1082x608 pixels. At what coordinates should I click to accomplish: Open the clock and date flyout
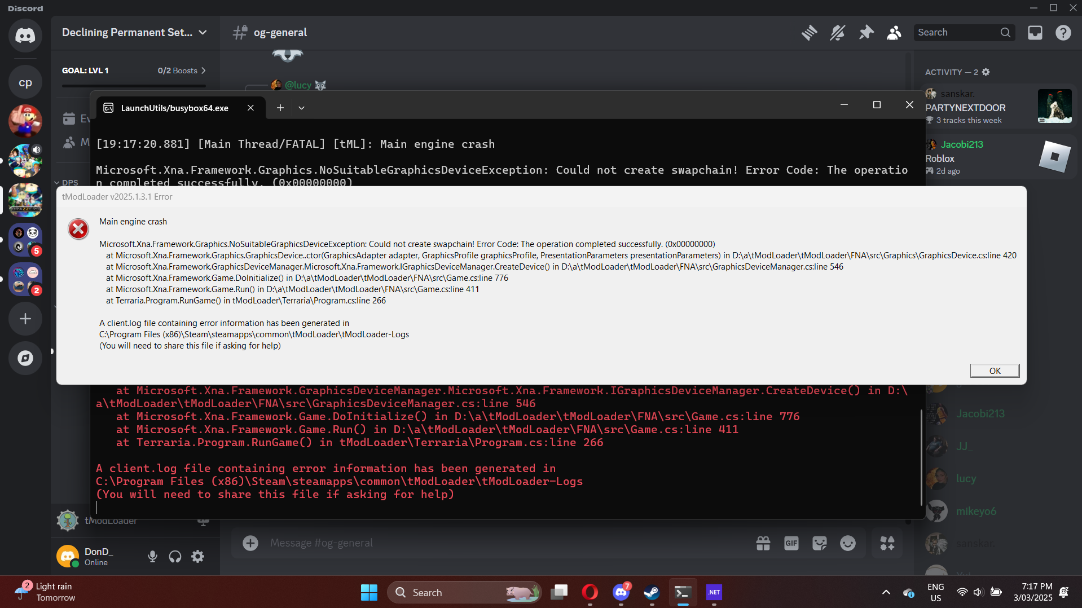pos(1033,592)
